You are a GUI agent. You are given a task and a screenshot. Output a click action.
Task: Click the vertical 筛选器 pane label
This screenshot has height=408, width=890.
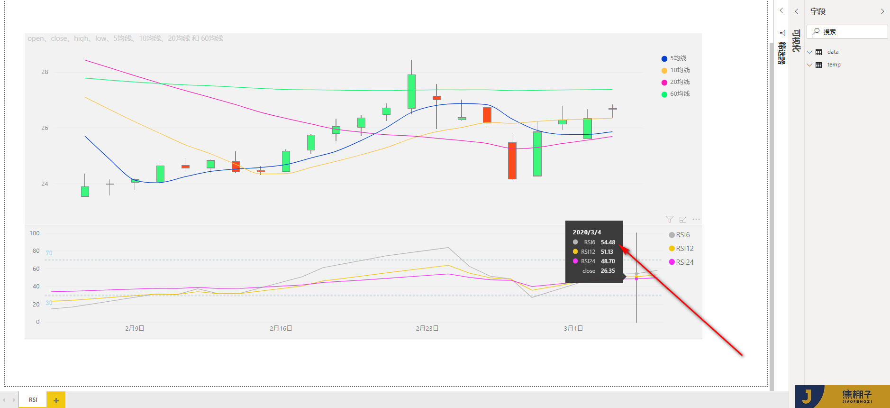pos(781,53)
